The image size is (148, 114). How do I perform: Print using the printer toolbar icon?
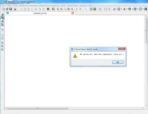point(15,9)
